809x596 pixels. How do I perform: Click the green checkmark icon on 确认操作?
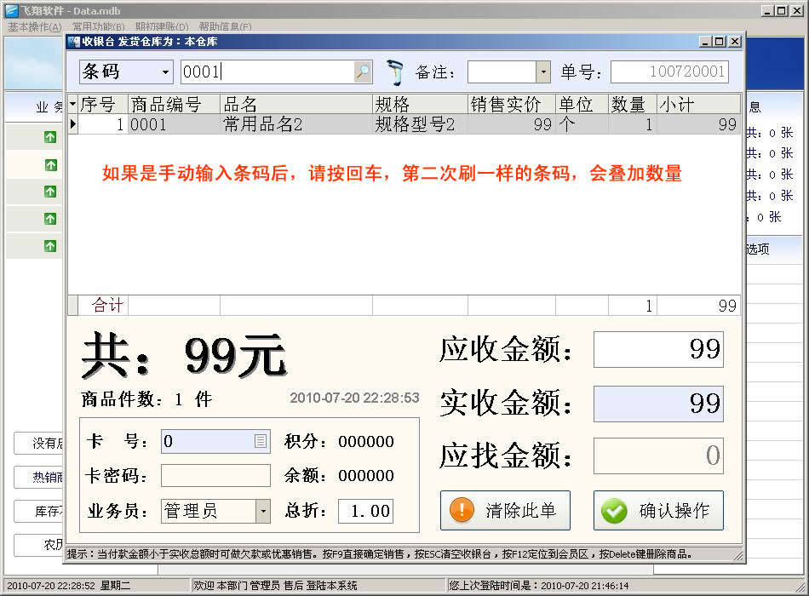point(614,510)
